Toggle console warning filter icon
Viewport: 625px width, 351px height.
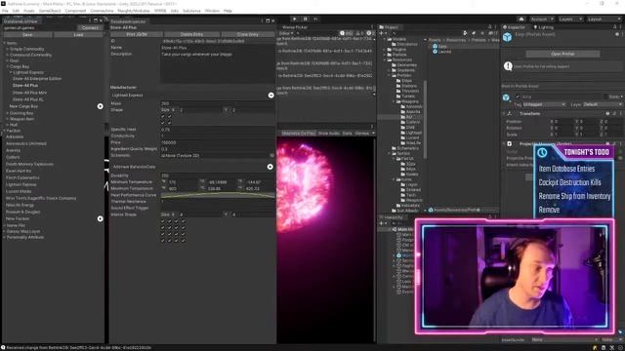tap(359, 33)
